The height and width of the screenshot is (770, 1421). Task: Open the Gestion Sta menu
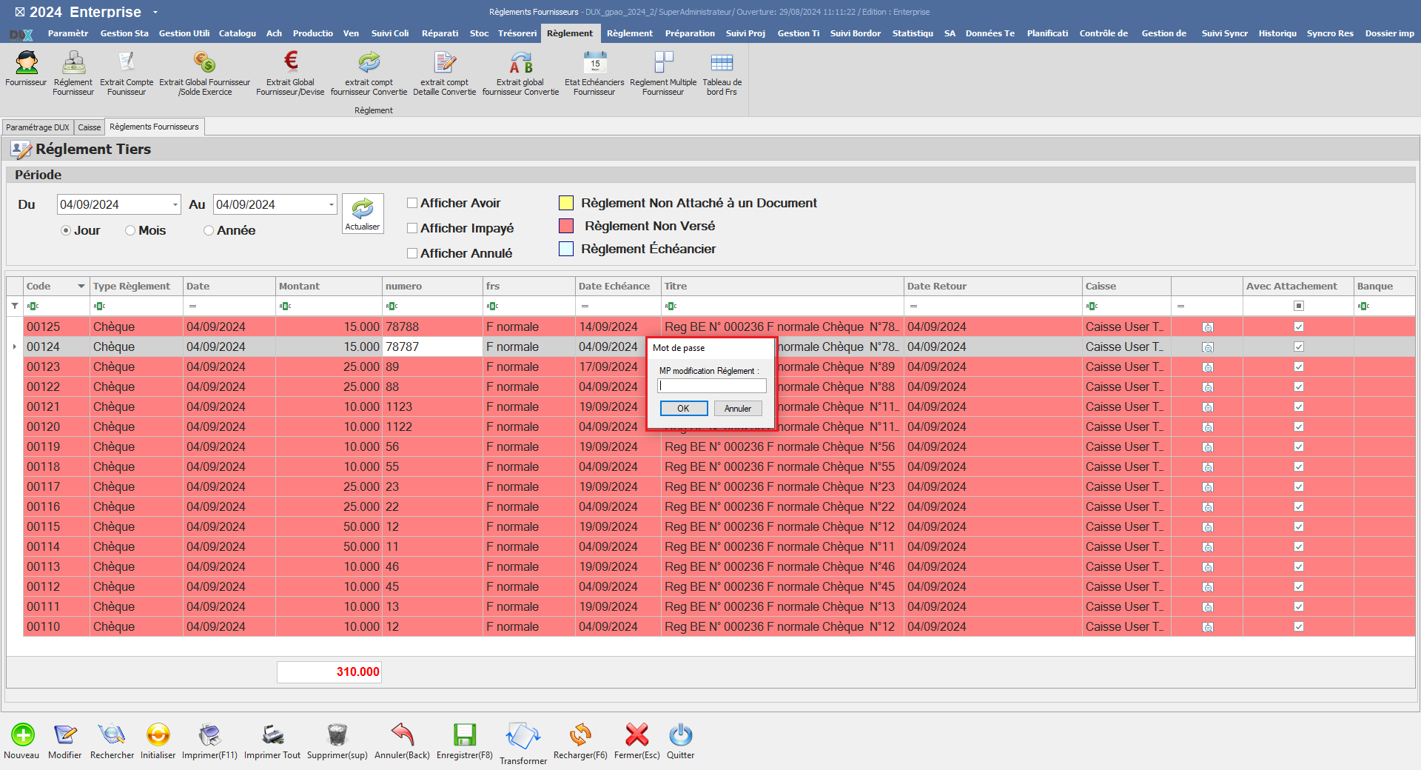pyautogui.click(x=124, y=33)
